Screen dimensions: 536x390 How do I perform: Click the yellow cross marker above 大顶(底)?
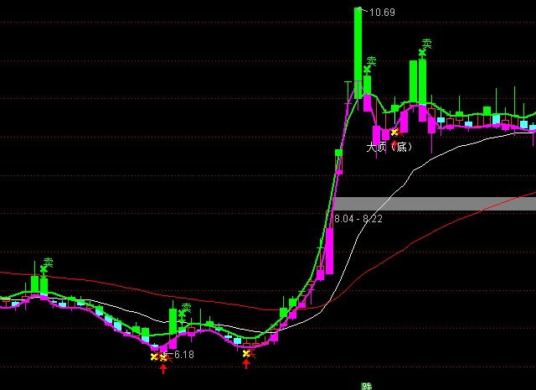[394, 133]
